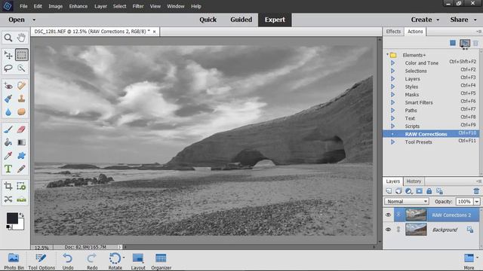Expand the Color and Tone action
The width and height of the screenshot is (483, 271).
[x=392, y=62]
